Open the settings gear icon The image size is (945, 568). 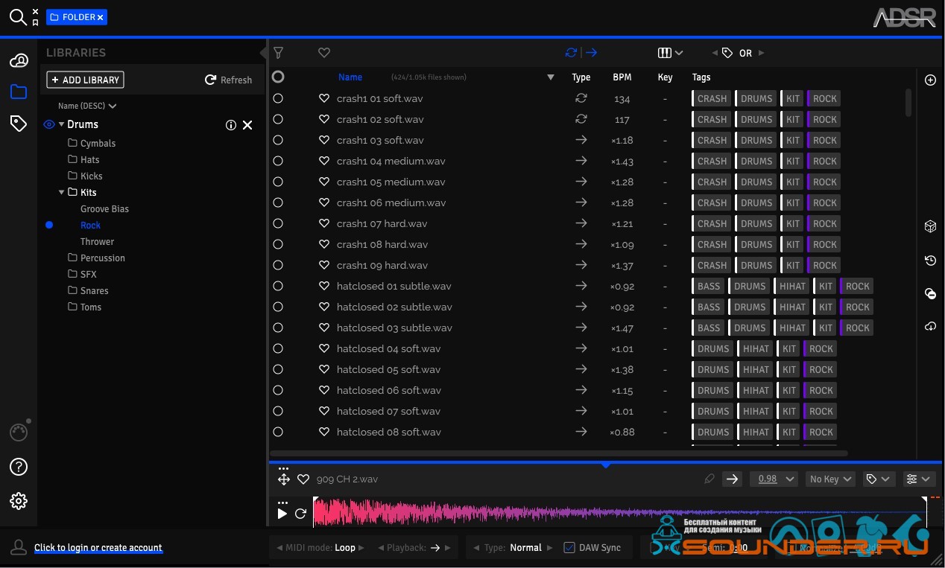(19, 501)
